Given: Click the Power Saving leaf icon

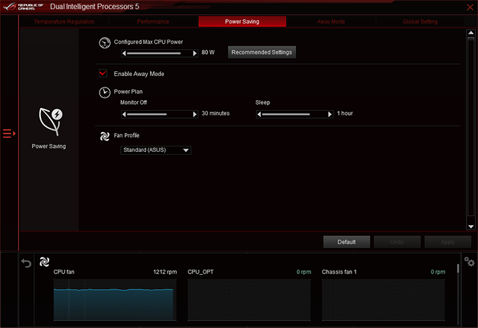Looking at the screenshot, I should coord(50,122).
